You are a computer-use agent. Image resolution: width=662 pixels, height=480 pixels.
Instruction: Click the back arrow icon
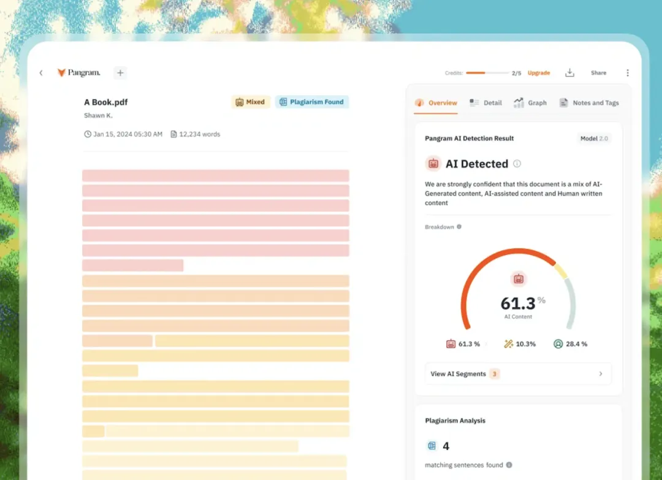(x=41, y=73)
